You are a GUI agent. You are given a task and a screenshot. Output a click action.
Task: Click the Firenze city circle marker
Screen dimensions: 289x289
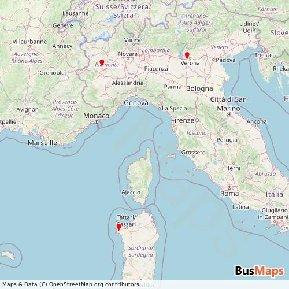click(197, 120)
